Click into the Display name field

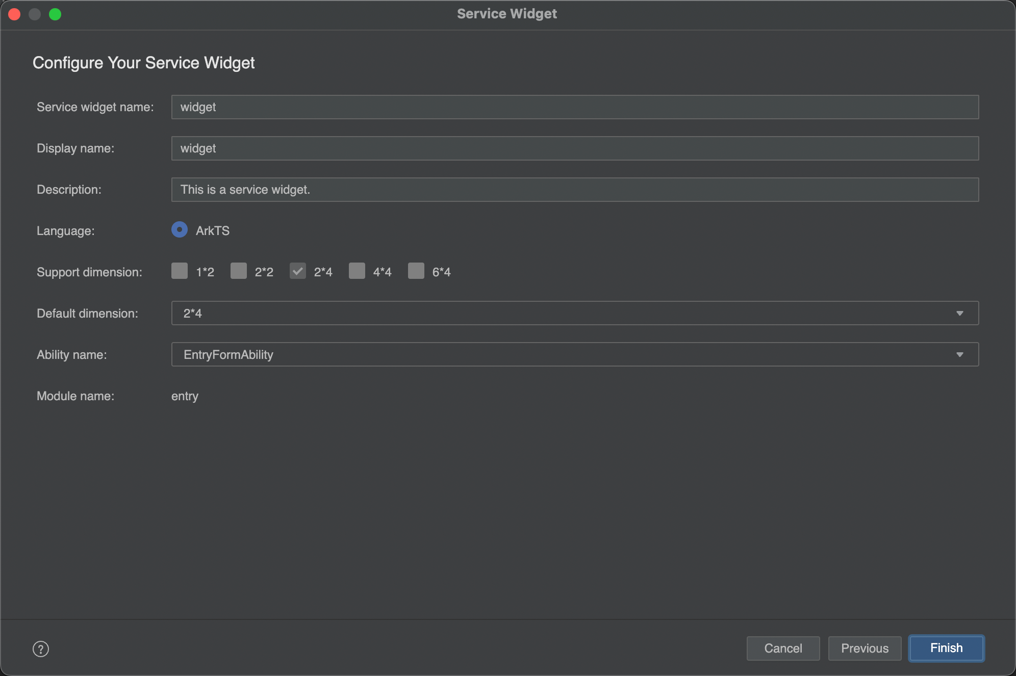pos(575,148)
